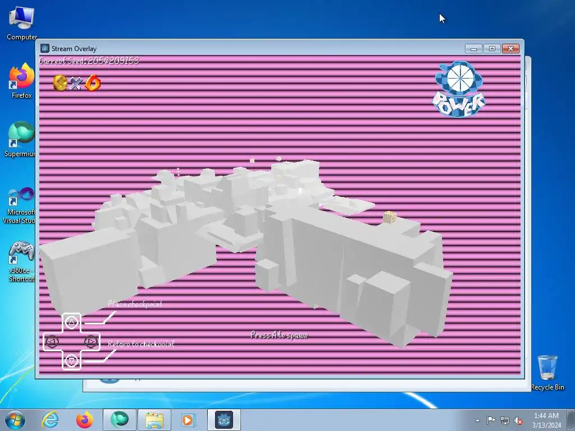Open the Recycle Bin on the desktop
The width and height of the screenshot is (575, 431).
(x=547, y=373)
